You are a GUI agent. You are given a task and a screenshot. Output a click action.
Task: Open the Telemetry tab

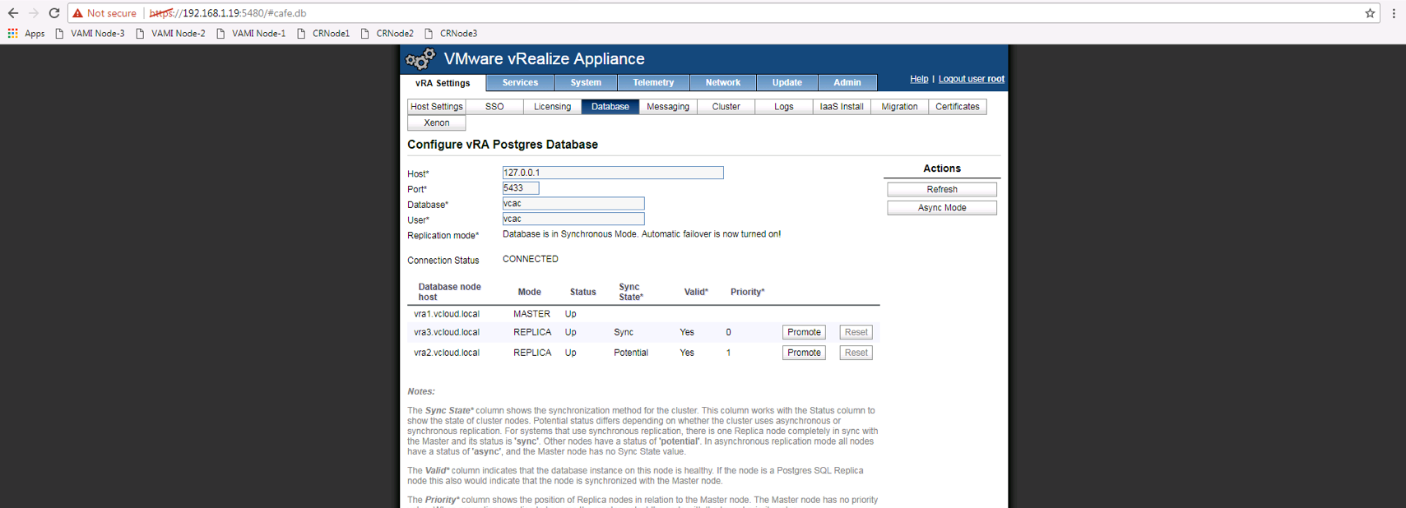(x=653, y=83)
